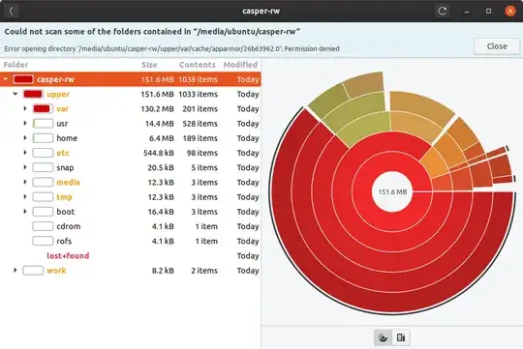Click the usage bar of the usr folder
Screen dimensions: 523x349
pos(43,123)
